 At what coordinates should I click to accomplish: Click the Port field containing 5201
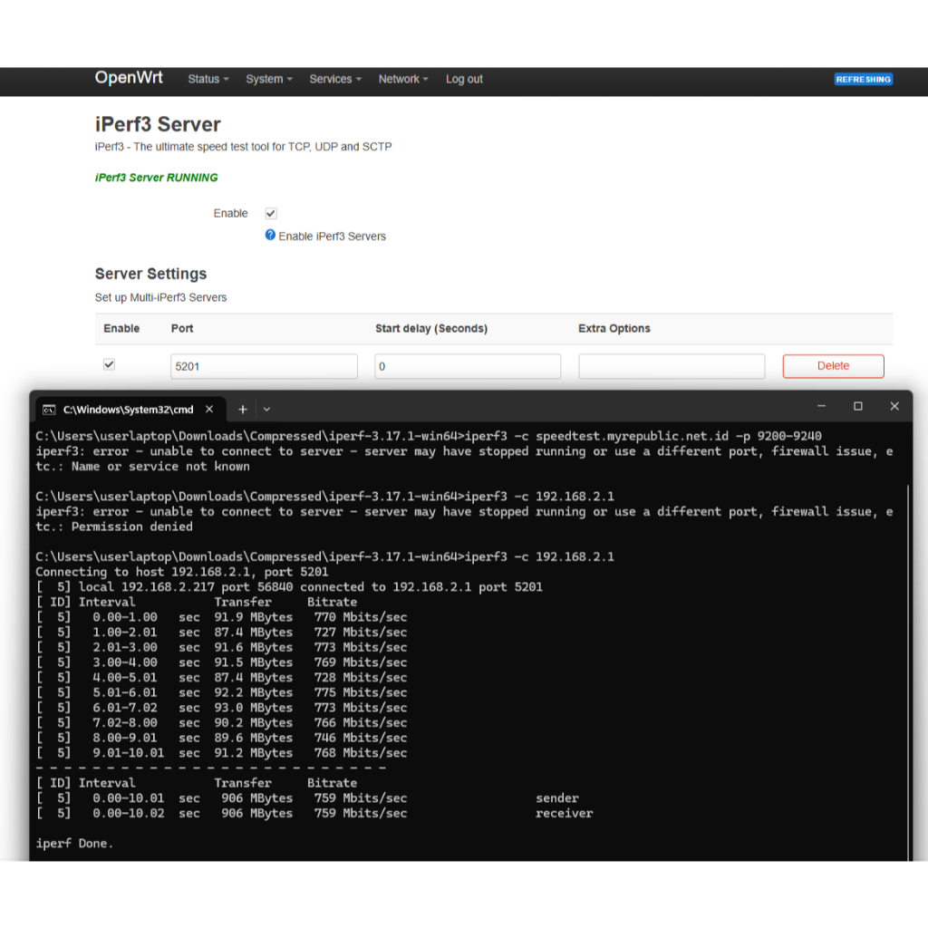click(264, 366)
